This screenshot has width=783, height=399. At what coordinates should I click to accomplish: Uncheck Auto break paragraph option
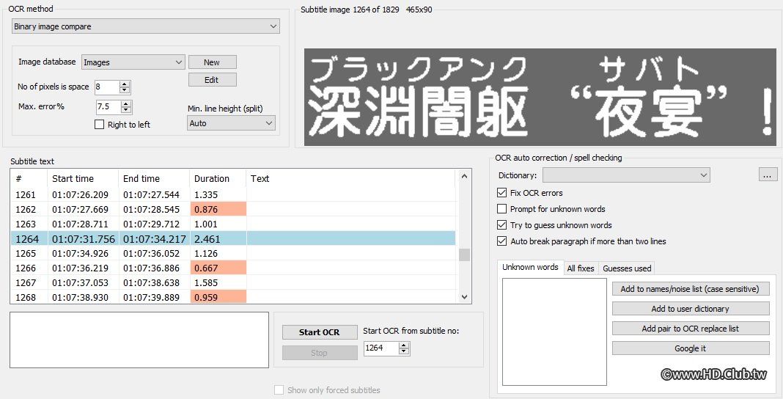(502, 241)
